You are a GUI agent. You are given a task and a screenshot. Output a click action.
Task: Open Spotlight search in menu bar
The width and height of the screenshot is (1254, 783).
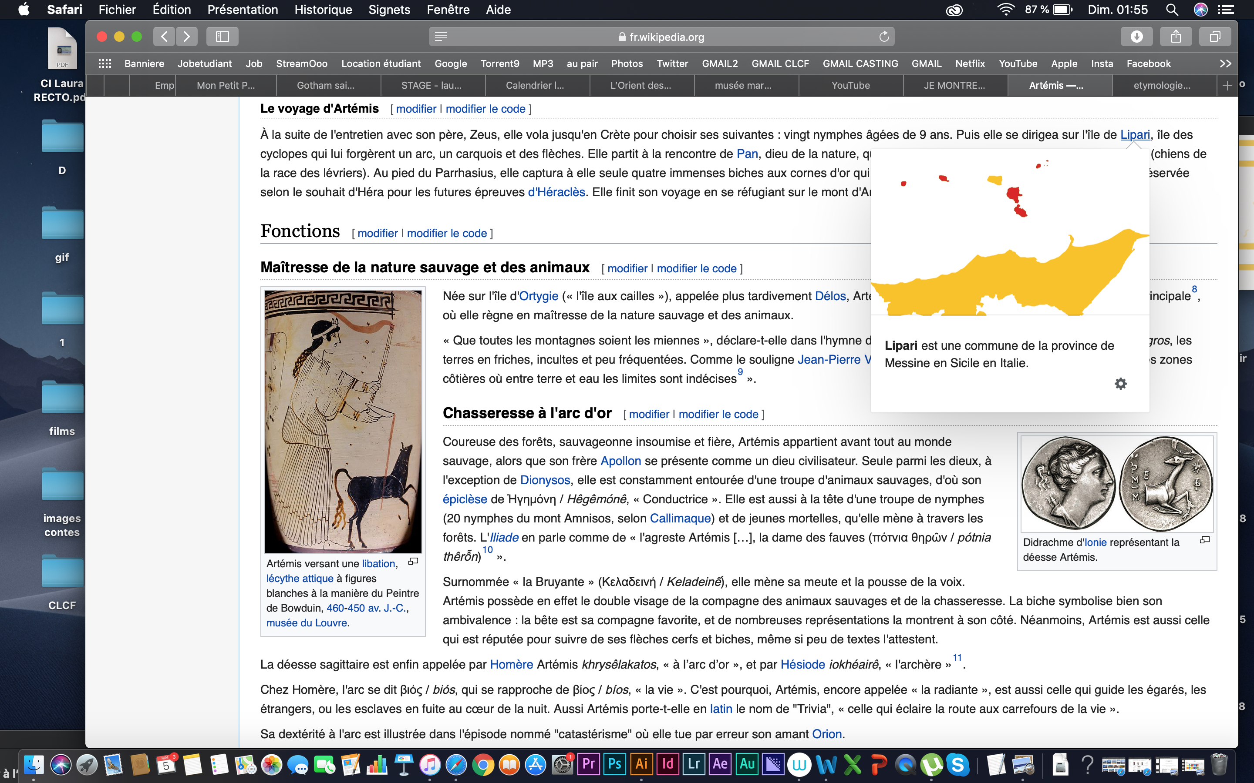coord(1172,9)
